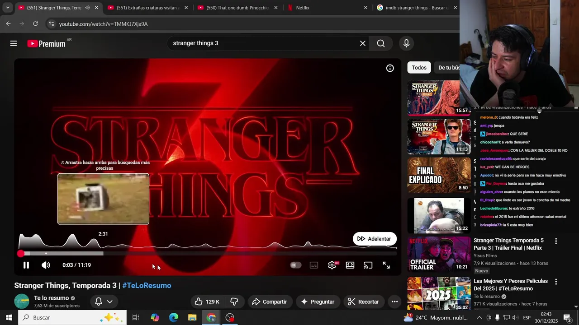Viewport: 579px width, 325px height.
Task: Like the video with 129 K
Action: pos(207,302)
